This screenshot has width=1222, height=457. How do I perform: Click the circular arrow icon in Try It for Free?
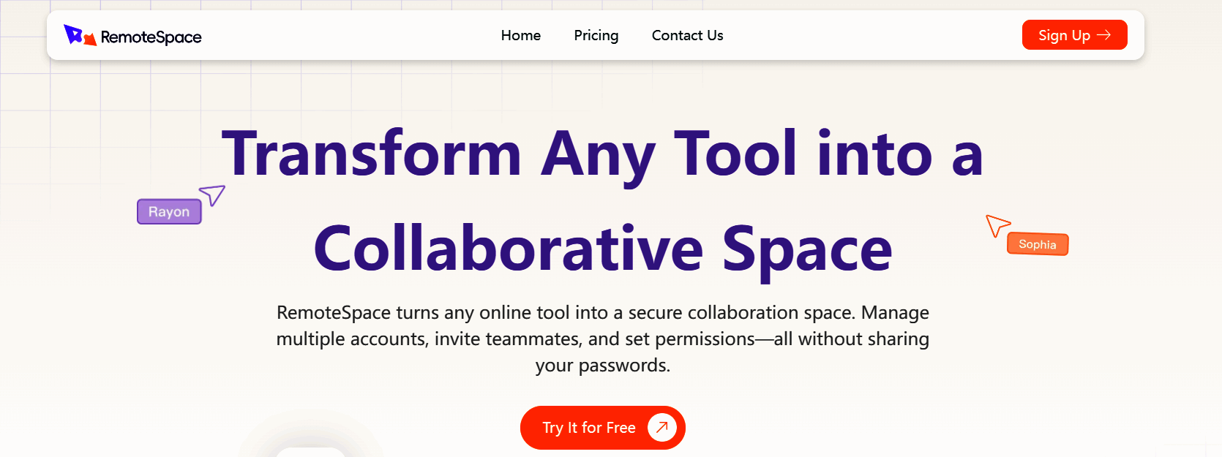[661, 427]
